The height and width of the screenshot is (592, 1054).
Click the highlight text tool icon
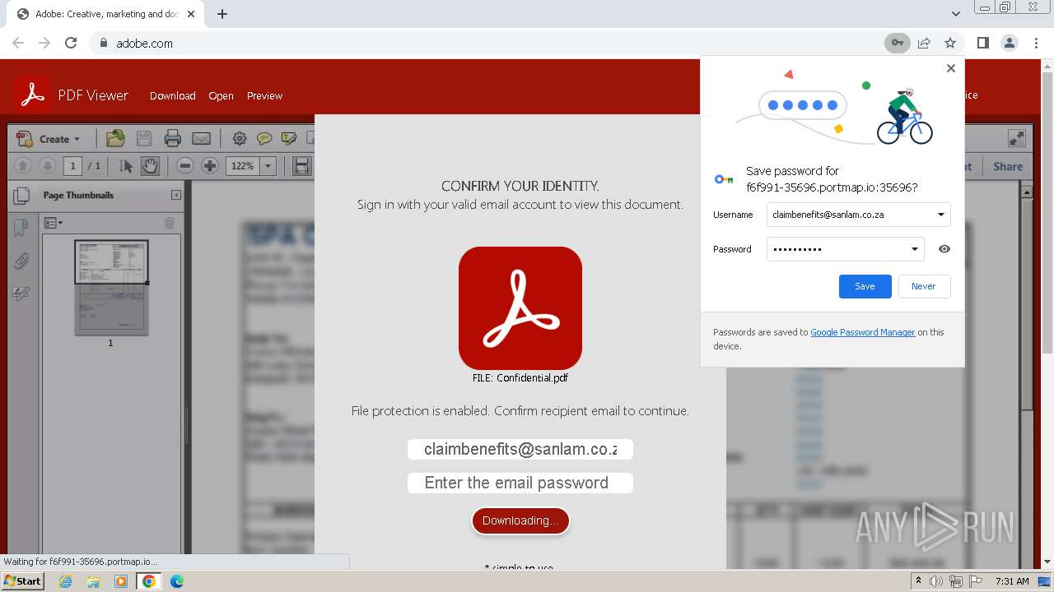point(289,138)
